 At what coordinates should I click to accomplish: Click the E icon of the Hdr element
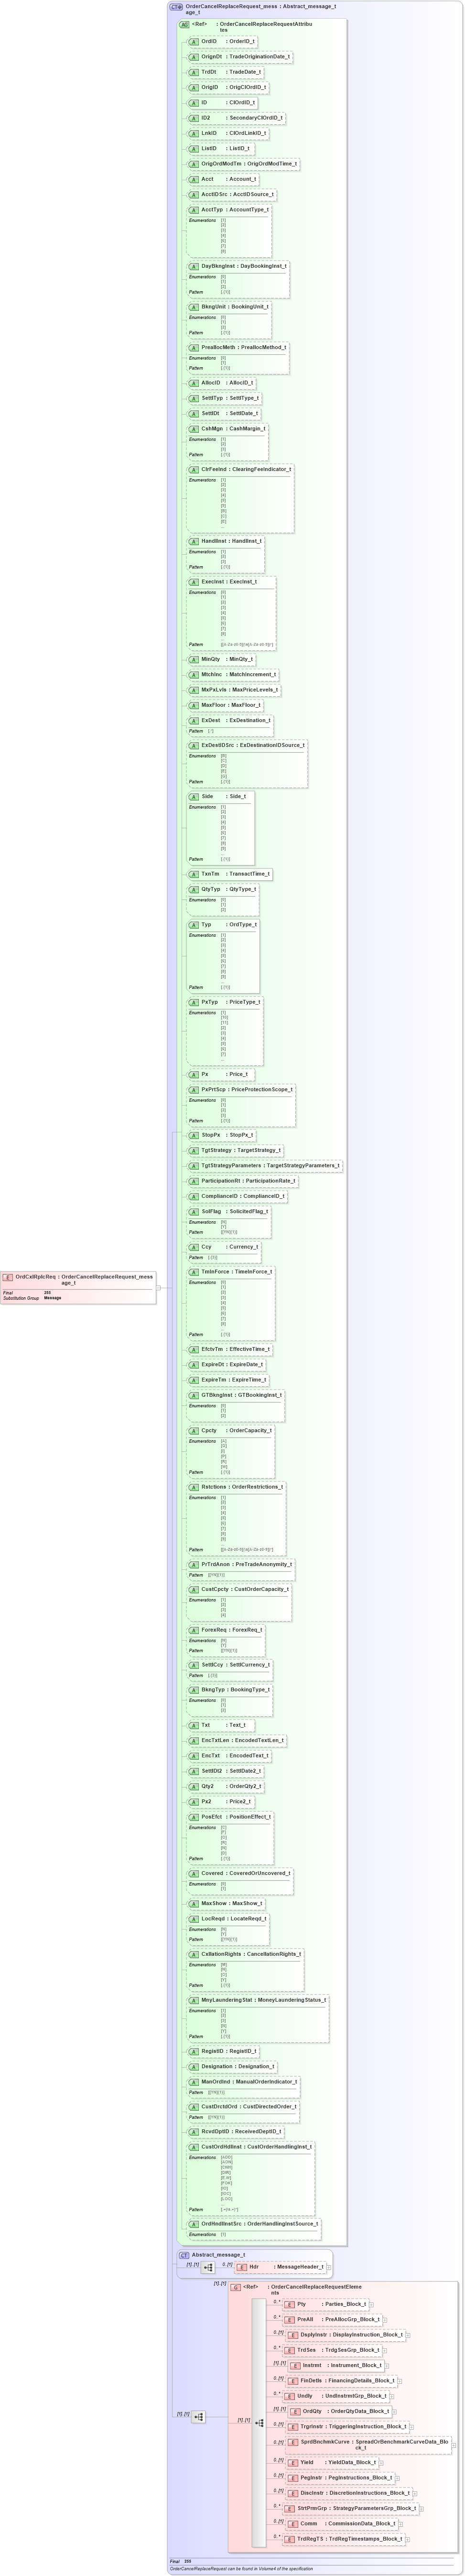click(x=242, y=2267)
